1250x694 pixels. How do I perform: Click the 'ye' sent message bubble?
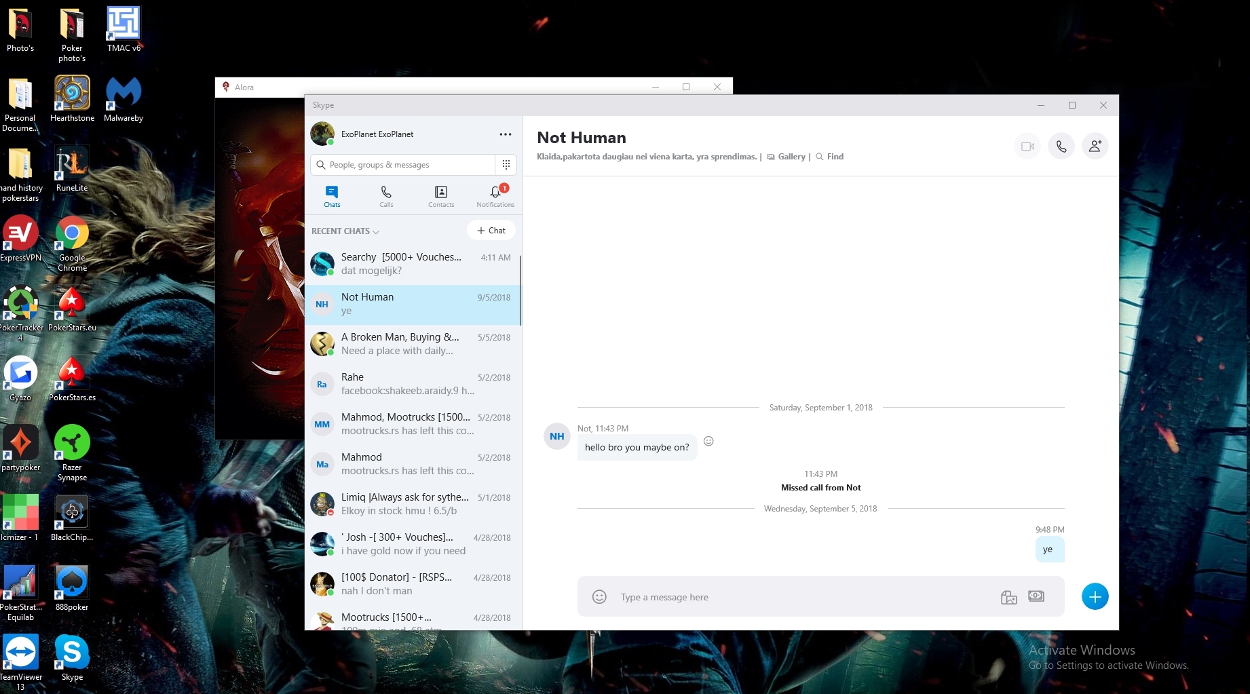click(1050, 550)
